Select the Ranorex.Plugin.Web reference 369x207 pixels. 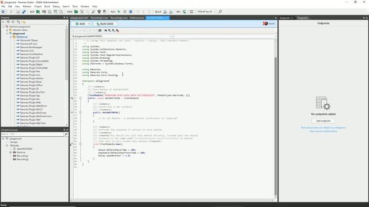(31, 102)
